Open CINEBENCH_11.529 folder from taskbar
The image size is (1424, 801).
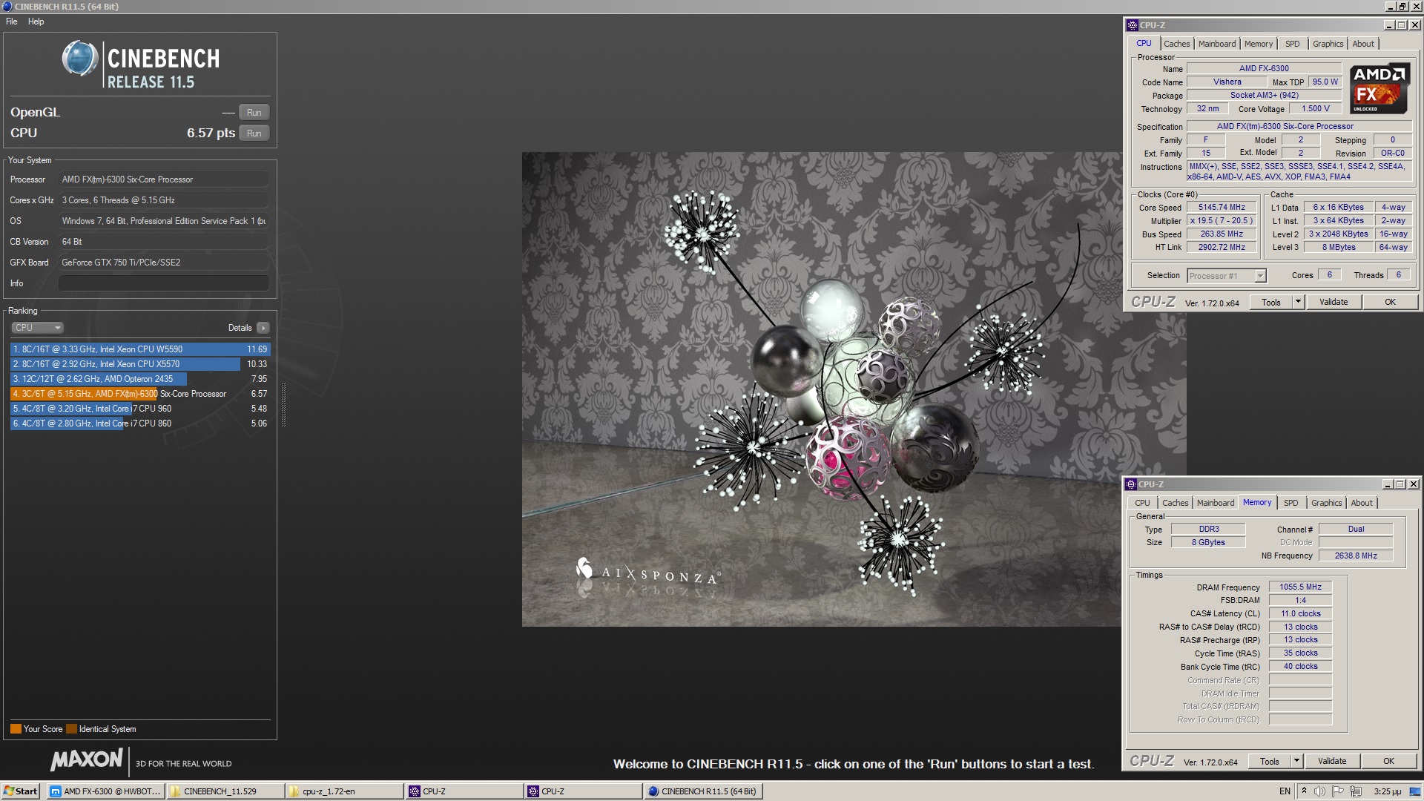point(225,791)
